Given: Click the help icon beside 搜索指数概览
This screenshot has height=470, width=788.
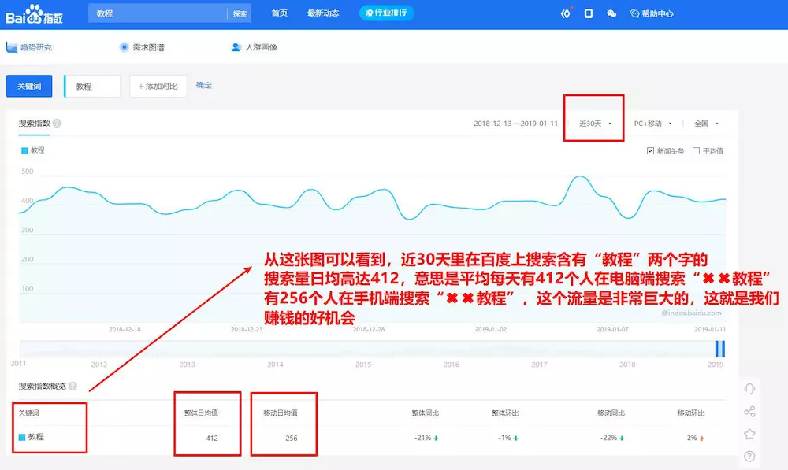Looking at the screenshot, I should pyautogui.click(x=72, y=386).
